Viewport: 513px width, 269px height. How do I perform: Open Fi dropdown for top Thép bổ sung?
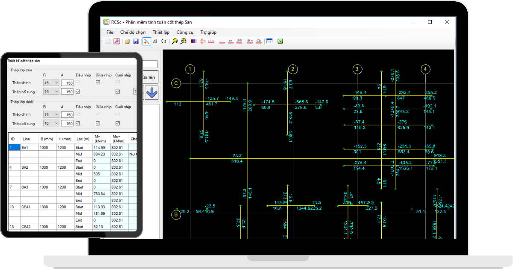point(56,91)
